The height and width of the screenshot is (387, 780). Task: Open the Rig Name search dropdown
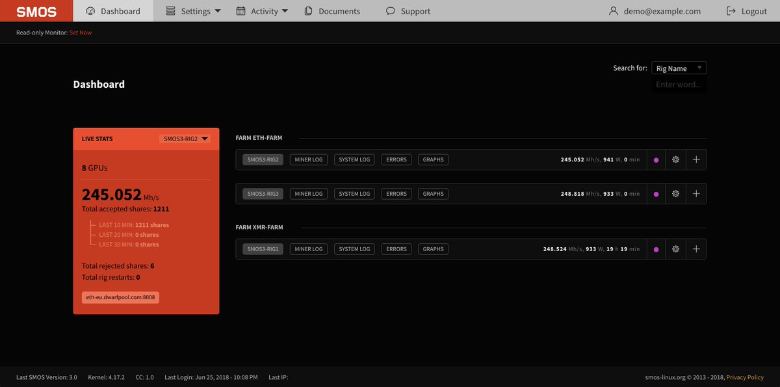[679, 68]
